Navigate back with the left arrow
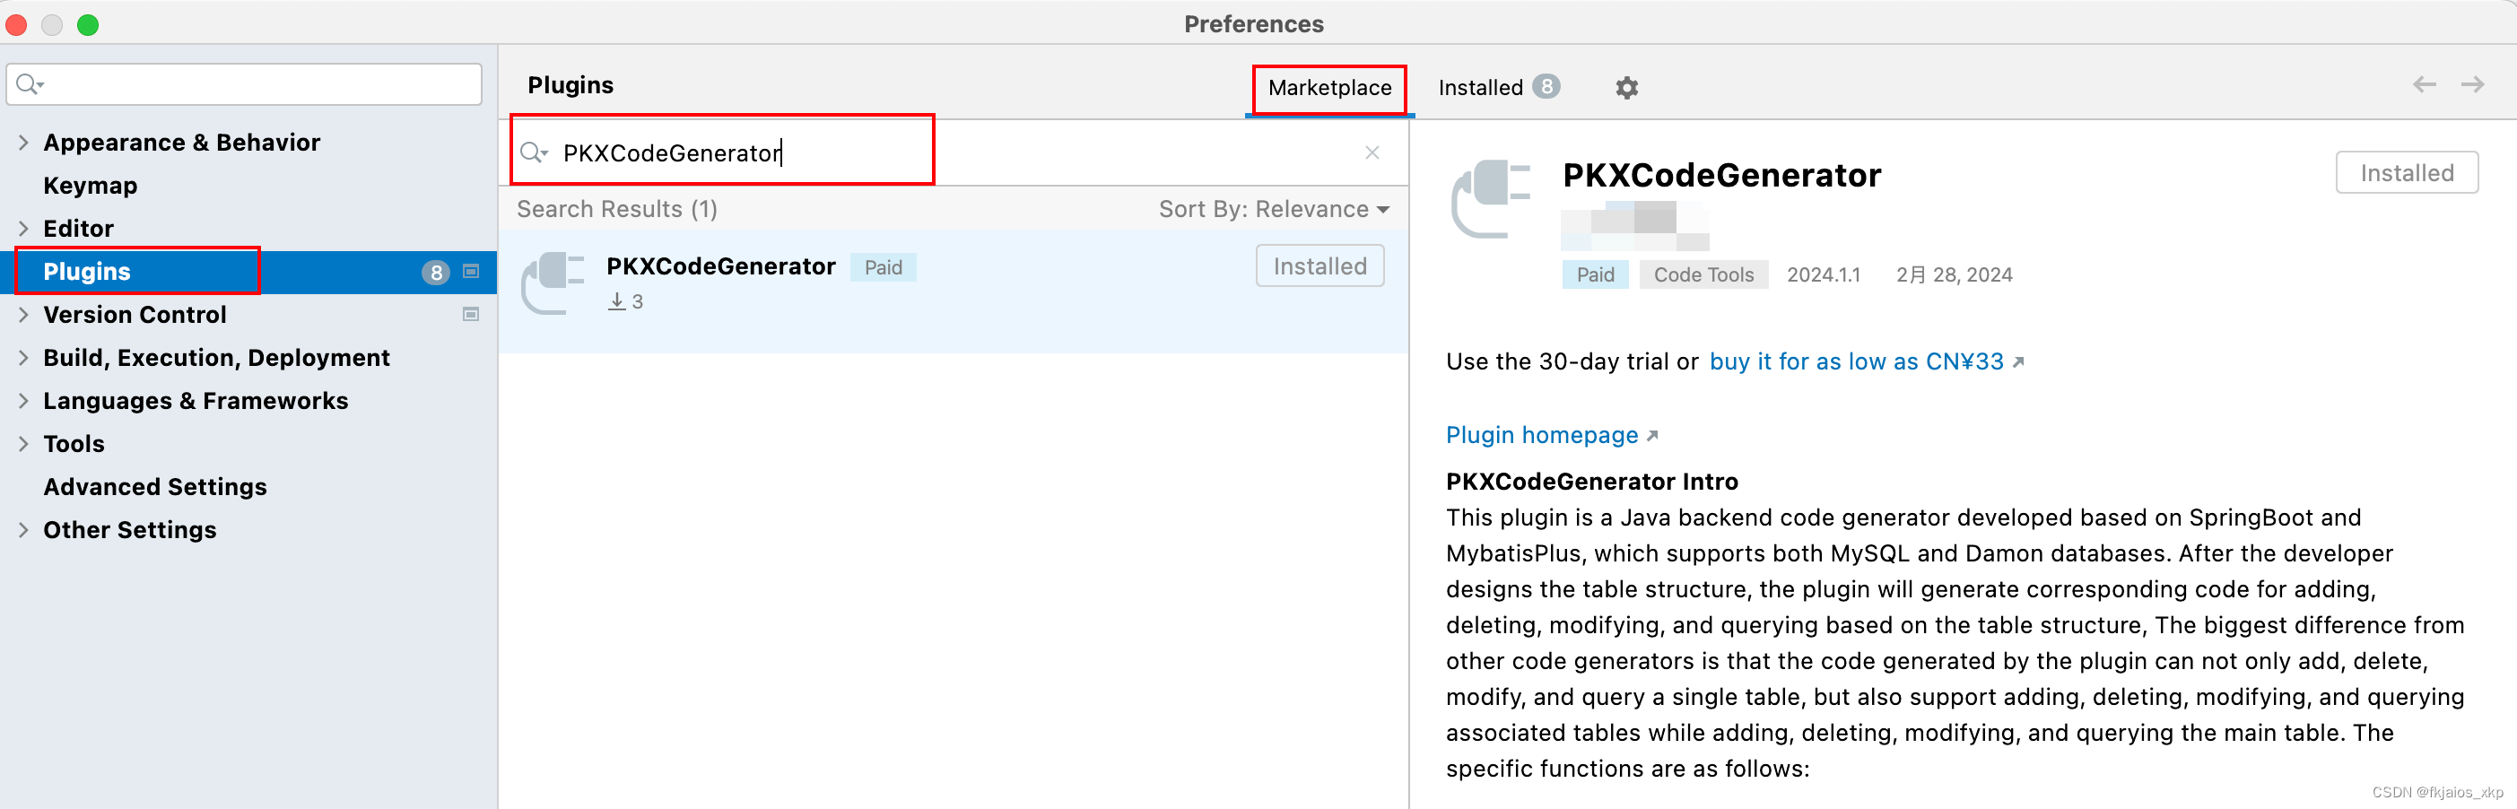This screenshot has height=809, width=2517. 2425,85
